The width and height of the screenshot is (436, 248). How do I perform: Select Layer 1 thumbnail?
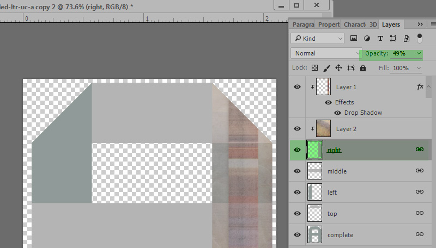point(323,86)
